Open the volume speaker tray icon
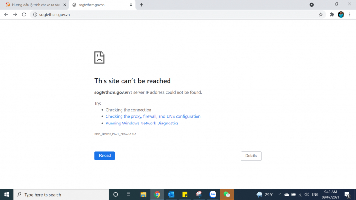Image resolution: width=356 pixels, height=200 pixels. click(x=307, y=195)
